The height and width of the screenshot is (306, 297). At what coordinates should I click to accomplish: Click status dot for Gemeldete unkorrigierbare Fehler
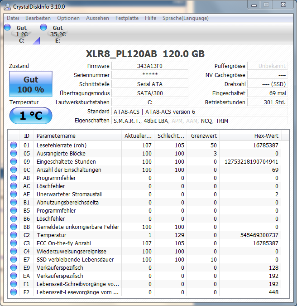click(14, 227)
